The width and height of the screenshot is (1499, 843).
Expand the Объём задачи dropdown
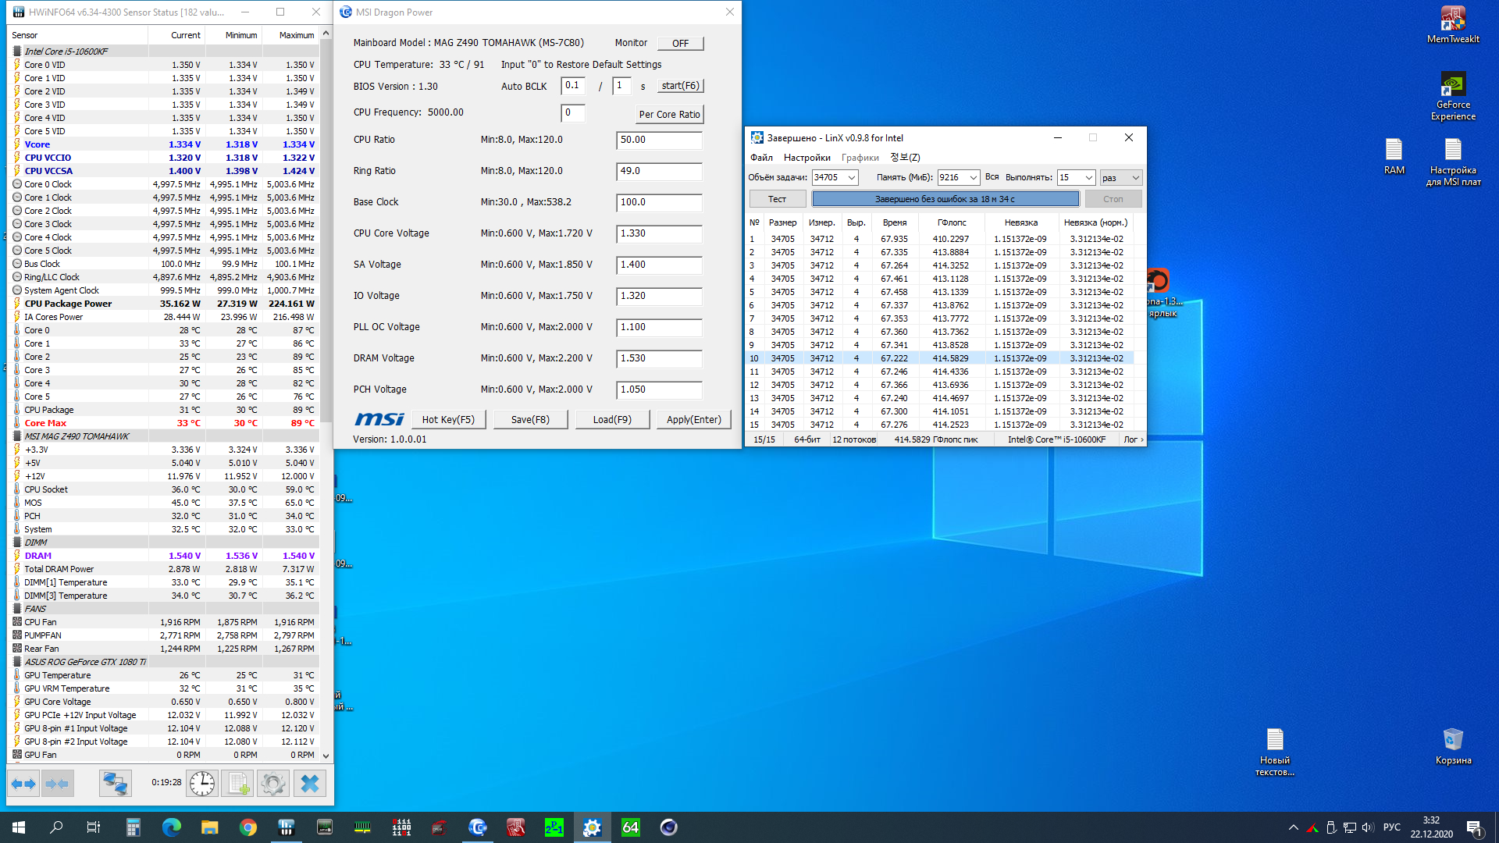(851, 178)
